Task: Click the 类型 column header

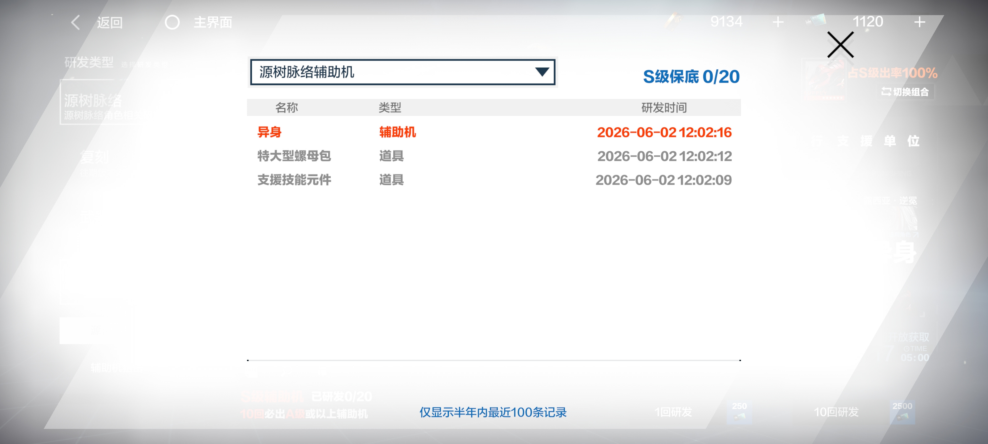Action: click(390, 108)
